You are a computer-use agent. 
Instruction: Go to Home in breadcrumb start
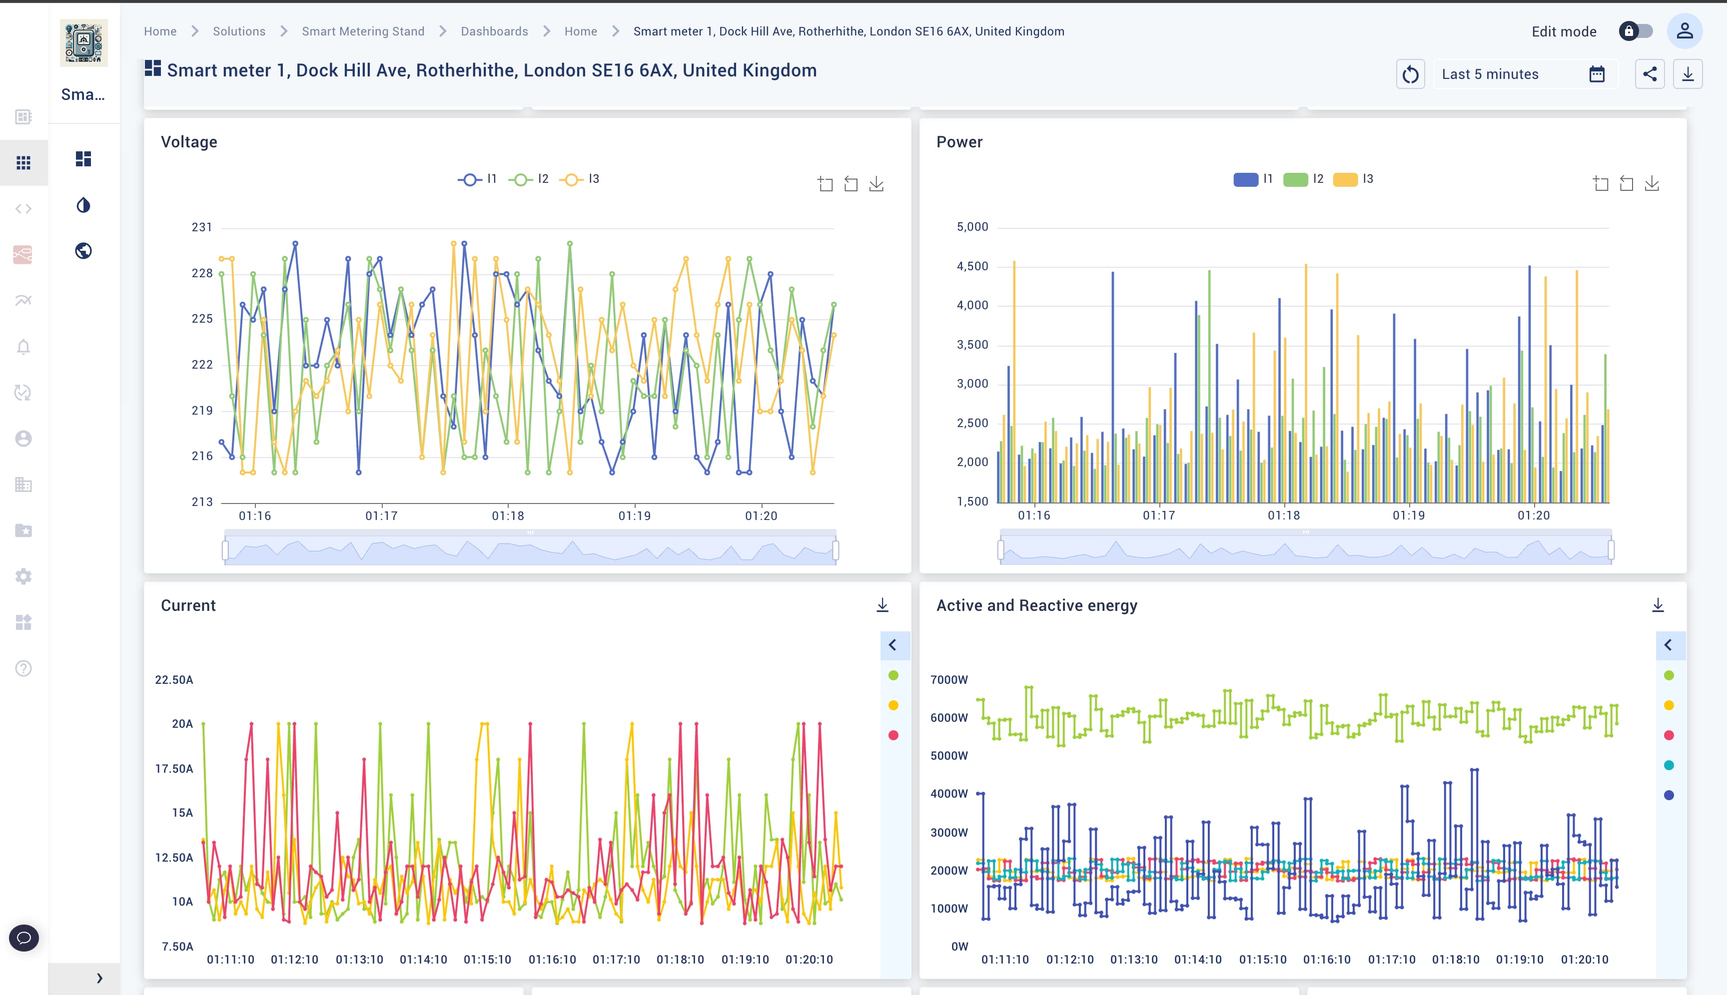[160, 31]
